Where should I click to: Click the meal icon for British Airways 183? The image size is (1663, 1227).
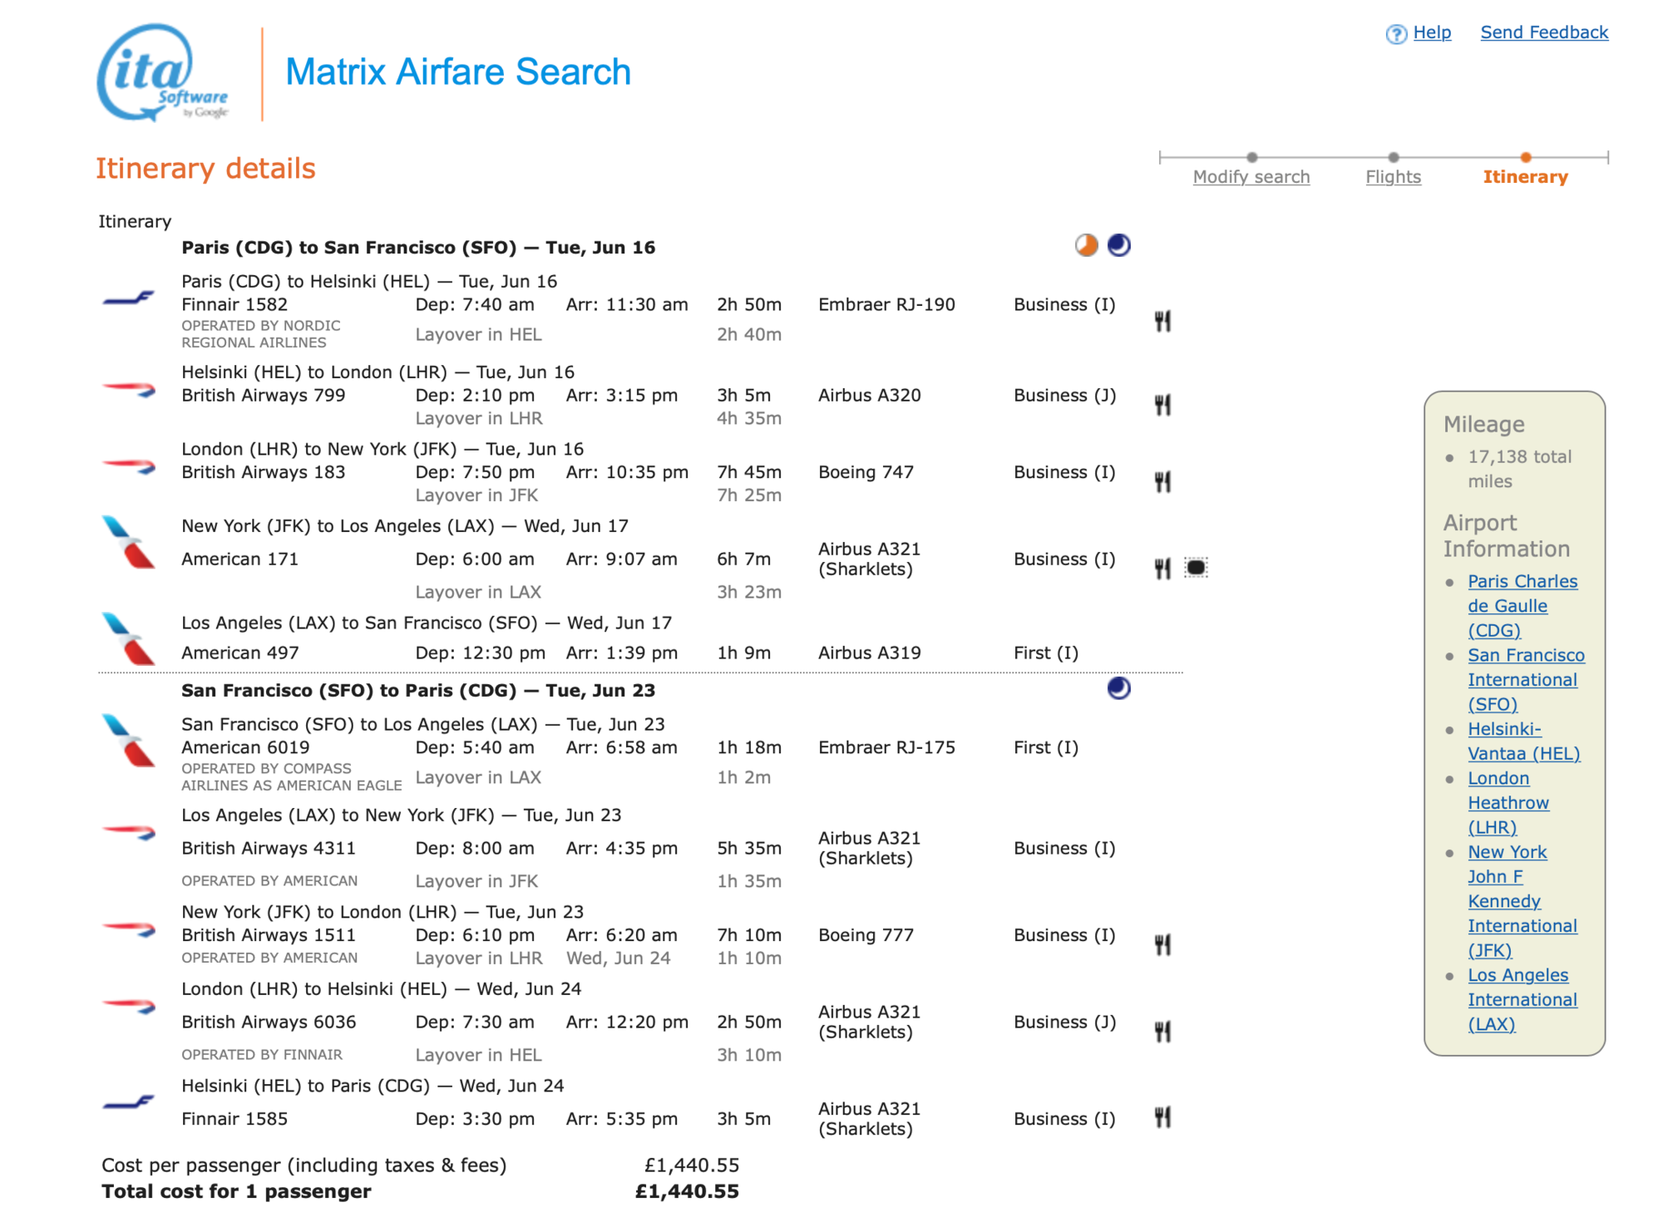pos(1162,481)
